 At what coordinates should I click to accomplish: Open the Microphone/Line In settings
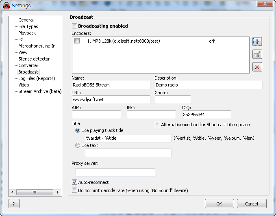tap(37, 46)
